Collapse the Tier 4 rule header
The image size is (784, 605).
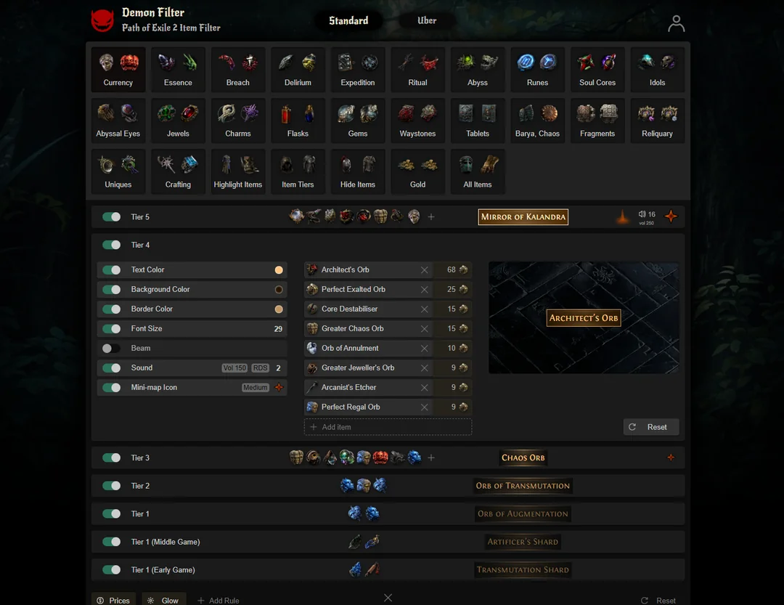click(x=388, y=245)
